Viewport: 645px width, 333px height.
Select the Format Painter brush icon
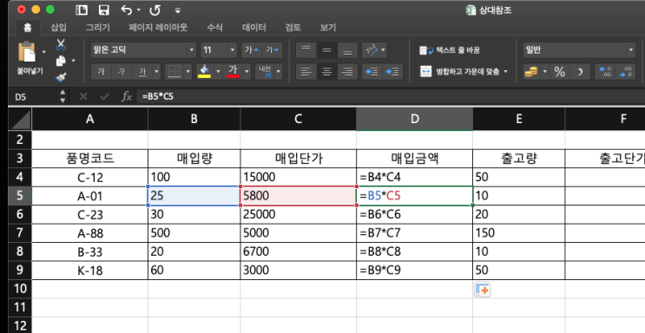(x=61, y=77)
